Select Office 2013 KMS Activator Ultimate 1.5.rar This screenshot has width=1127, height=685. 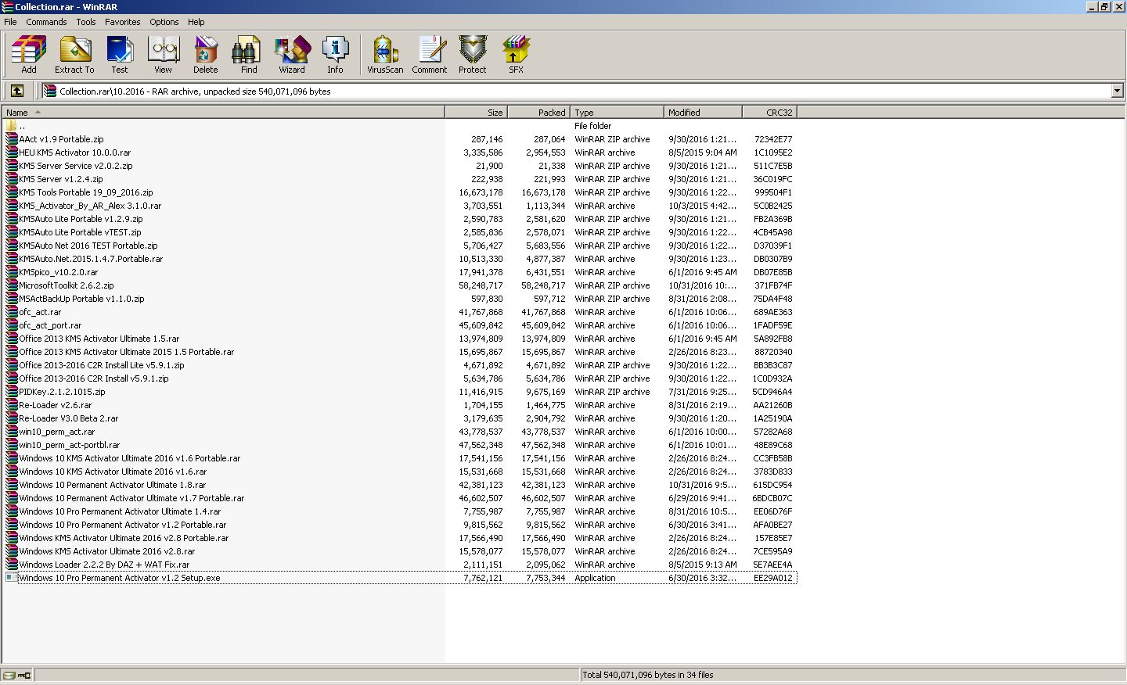[x=99, y=339]
